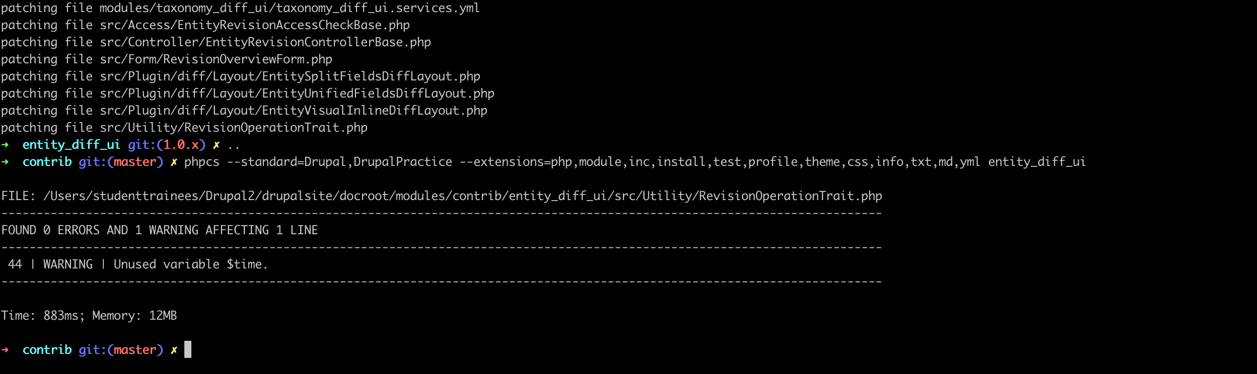The image size is (1257, 374).
Task: Click the RevisionOverviewForm.php path
Action: coord(216,59)
